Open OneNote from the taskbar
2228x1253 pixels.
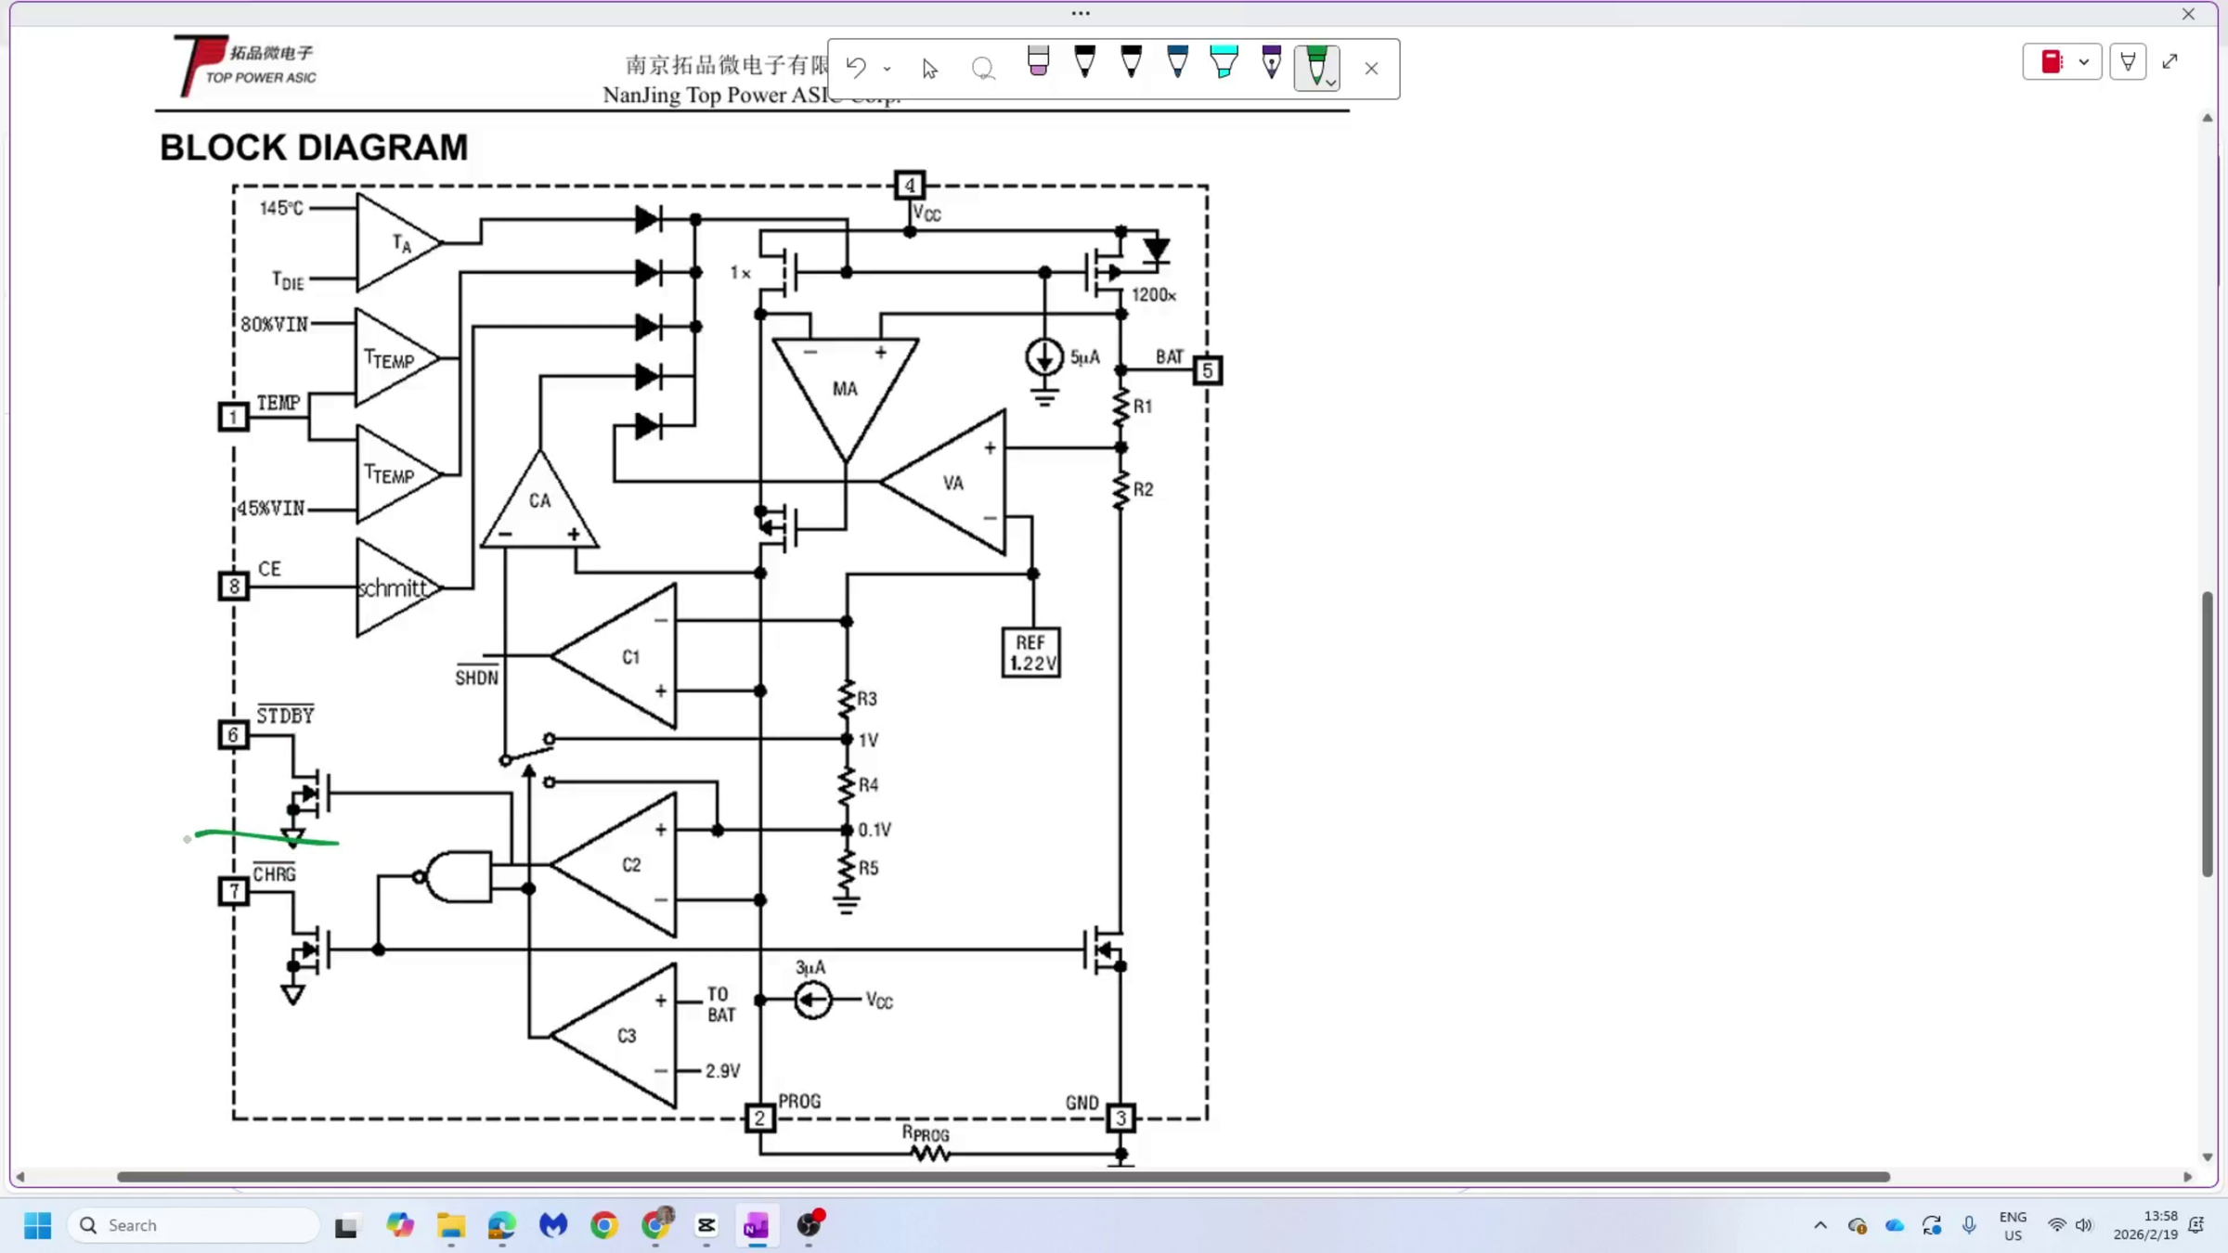756,1225
